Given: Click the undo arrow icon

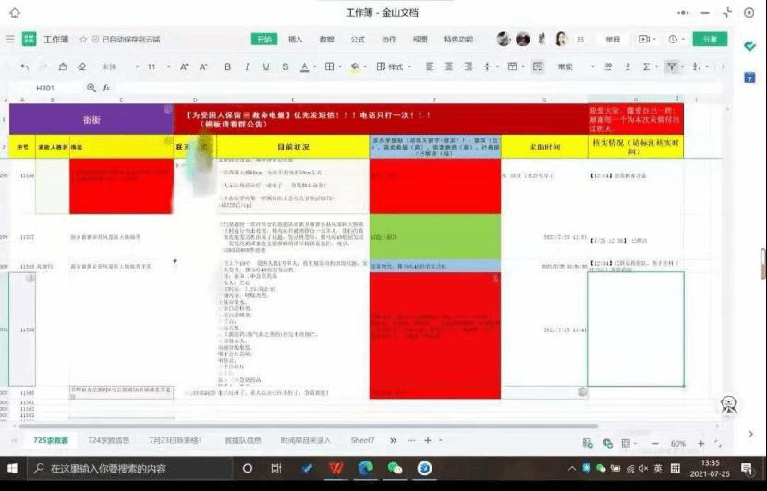Looking at the screenshot, I should (24, 67).
